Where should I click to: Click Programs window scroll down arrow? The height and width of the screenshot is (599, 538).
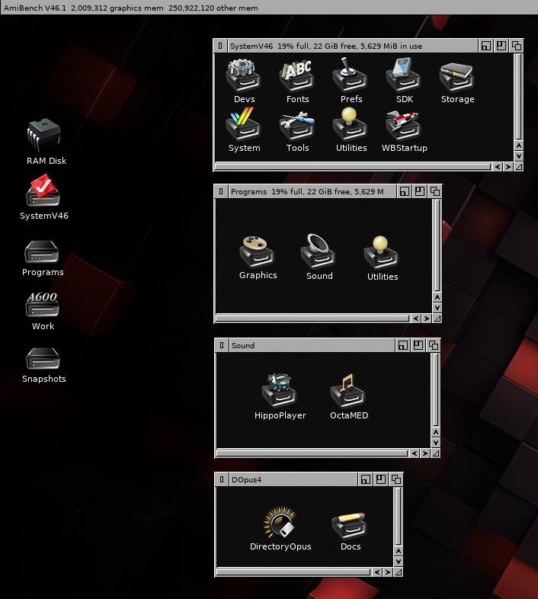click(x=437, y=308)
